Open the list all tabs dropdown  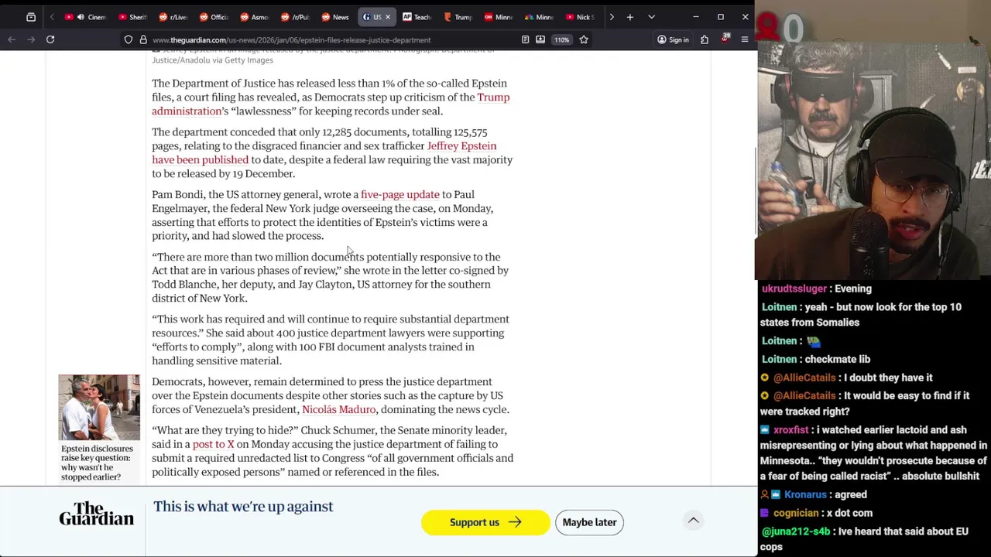[651, 17]
